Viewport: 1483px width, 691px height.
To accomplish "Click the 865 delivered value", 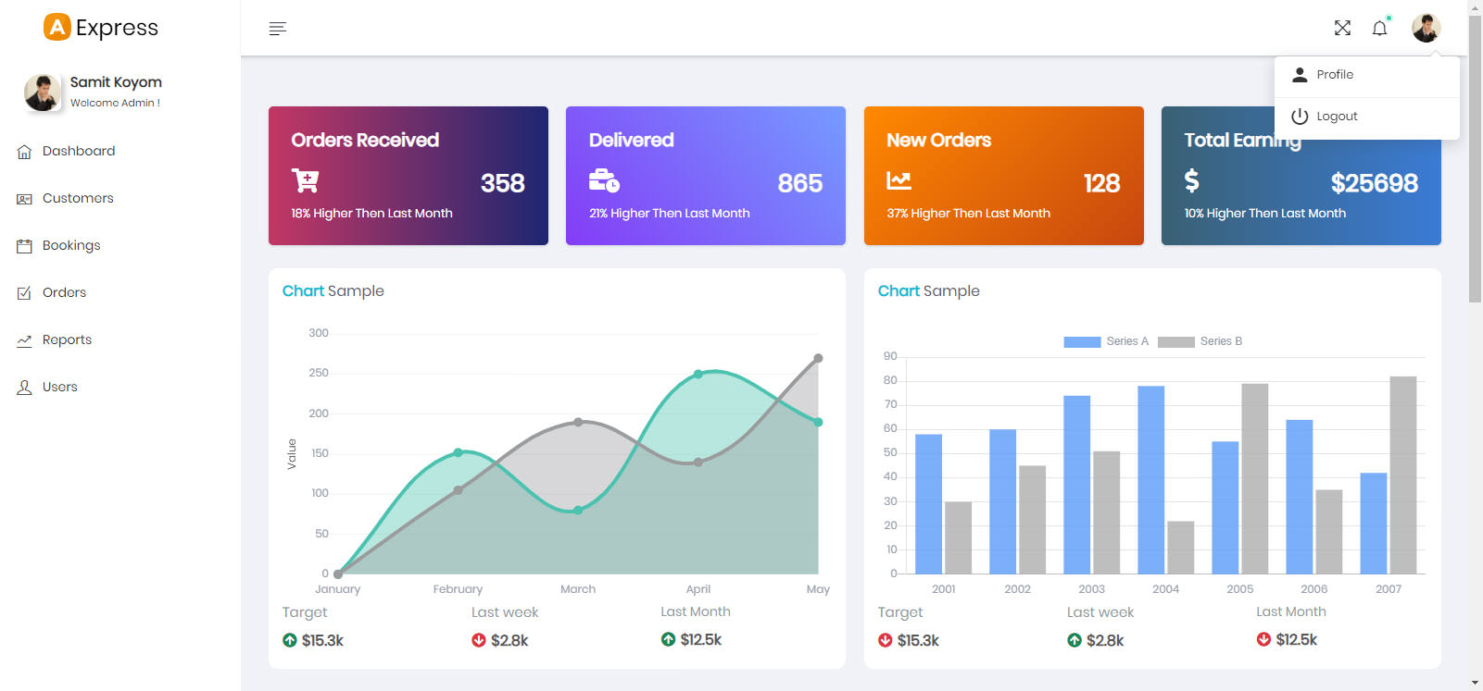I will tap(800, 183).
